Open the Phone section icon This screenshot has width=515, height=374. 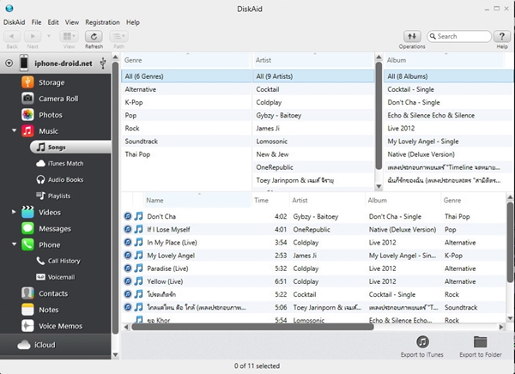click(27, 244)
